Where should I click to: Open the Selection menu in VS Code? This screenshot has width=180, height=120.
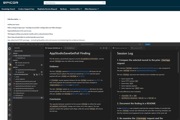(22, 44)
